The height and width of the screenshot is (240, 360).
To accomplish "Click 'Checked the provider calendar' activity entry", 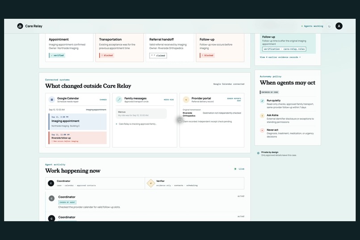I will coord(89,207).
